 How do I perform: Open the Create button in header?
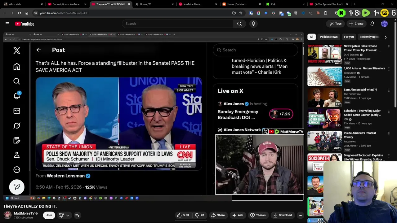[356, 24]
